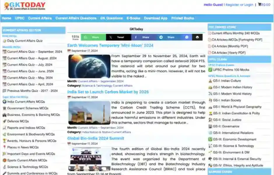Viewport: 274px width, 175px height.
Task: Share via the green WhatsApp button
Action: (93, 37)
